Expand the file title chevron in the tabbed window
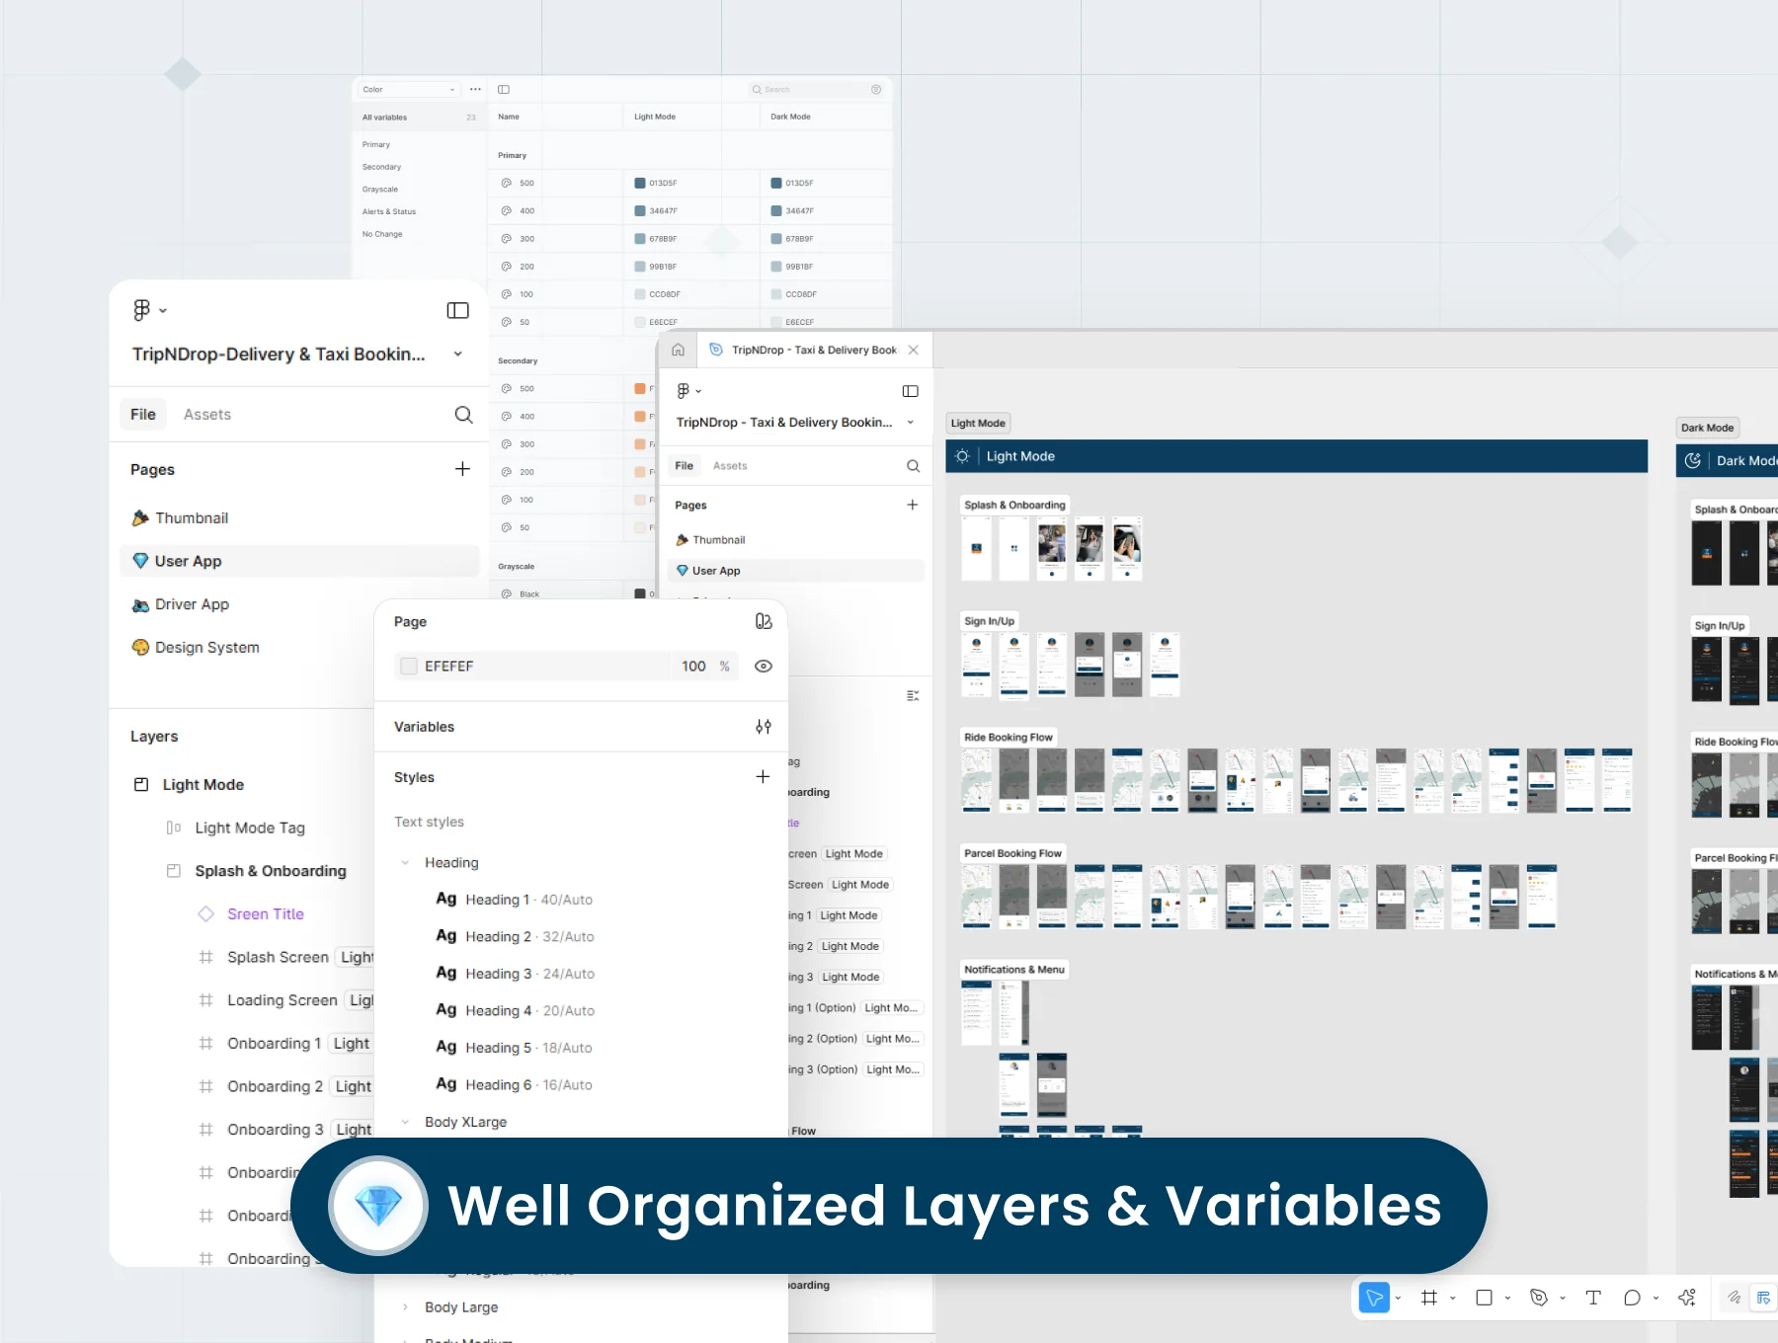Viewport: 1778px width, 1343px height. (x=911, y=423)
